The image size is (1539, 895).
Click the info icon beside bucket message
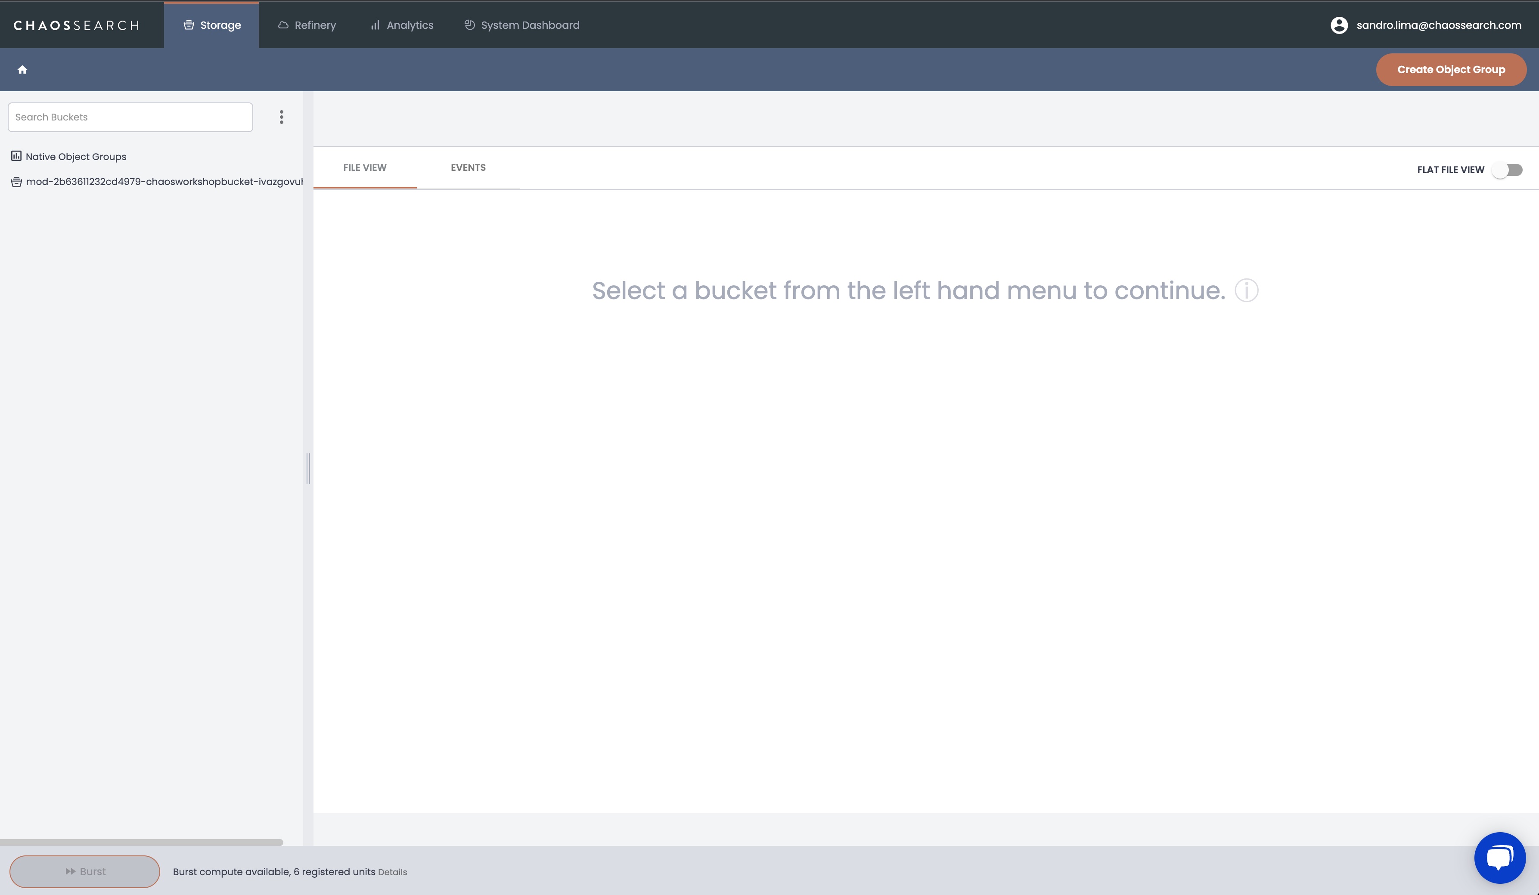pos(1247,290)
